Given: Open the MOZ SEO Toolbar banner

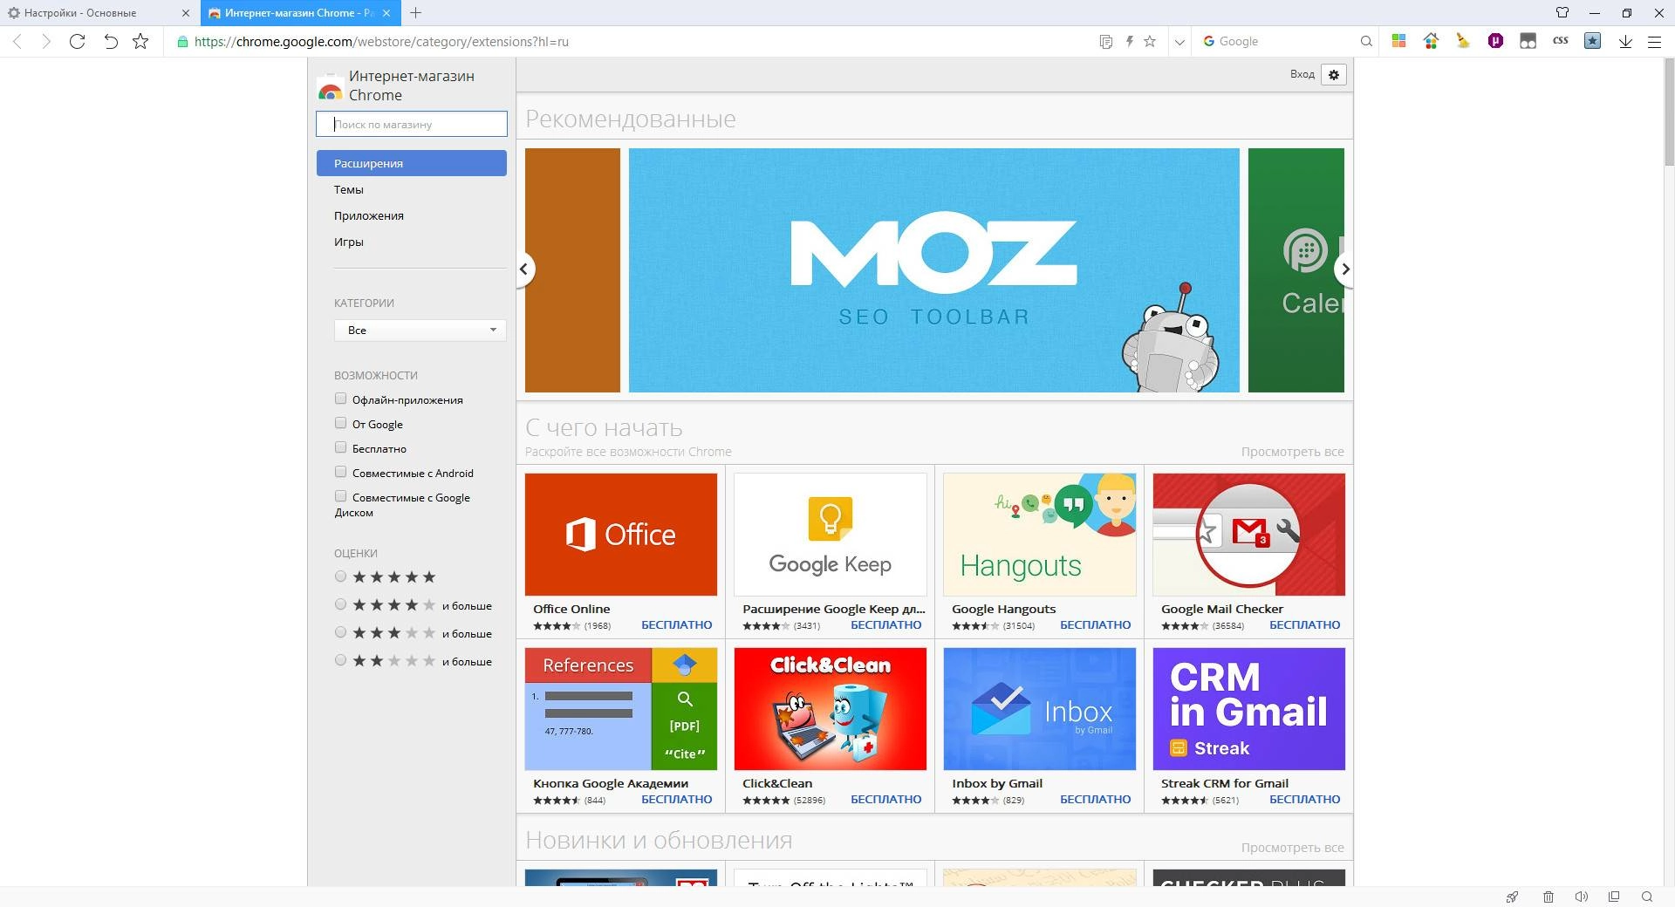Looking at the screenshot, I should click(933, 269).
